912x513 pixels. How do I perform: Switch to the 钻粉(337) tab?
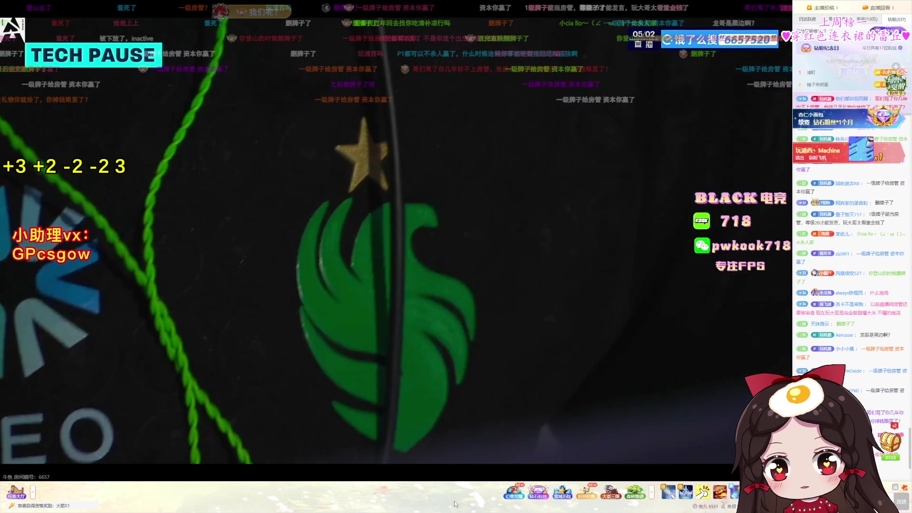[x=896, y=19]
